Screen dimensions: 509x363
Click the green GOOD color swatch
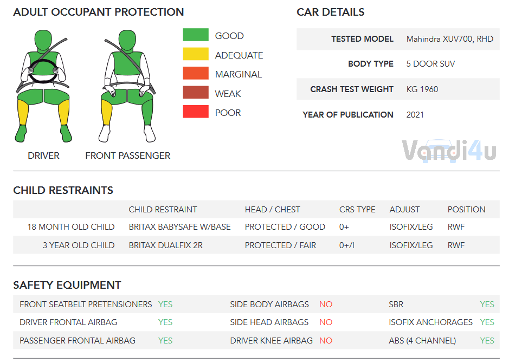pos(196,35)
